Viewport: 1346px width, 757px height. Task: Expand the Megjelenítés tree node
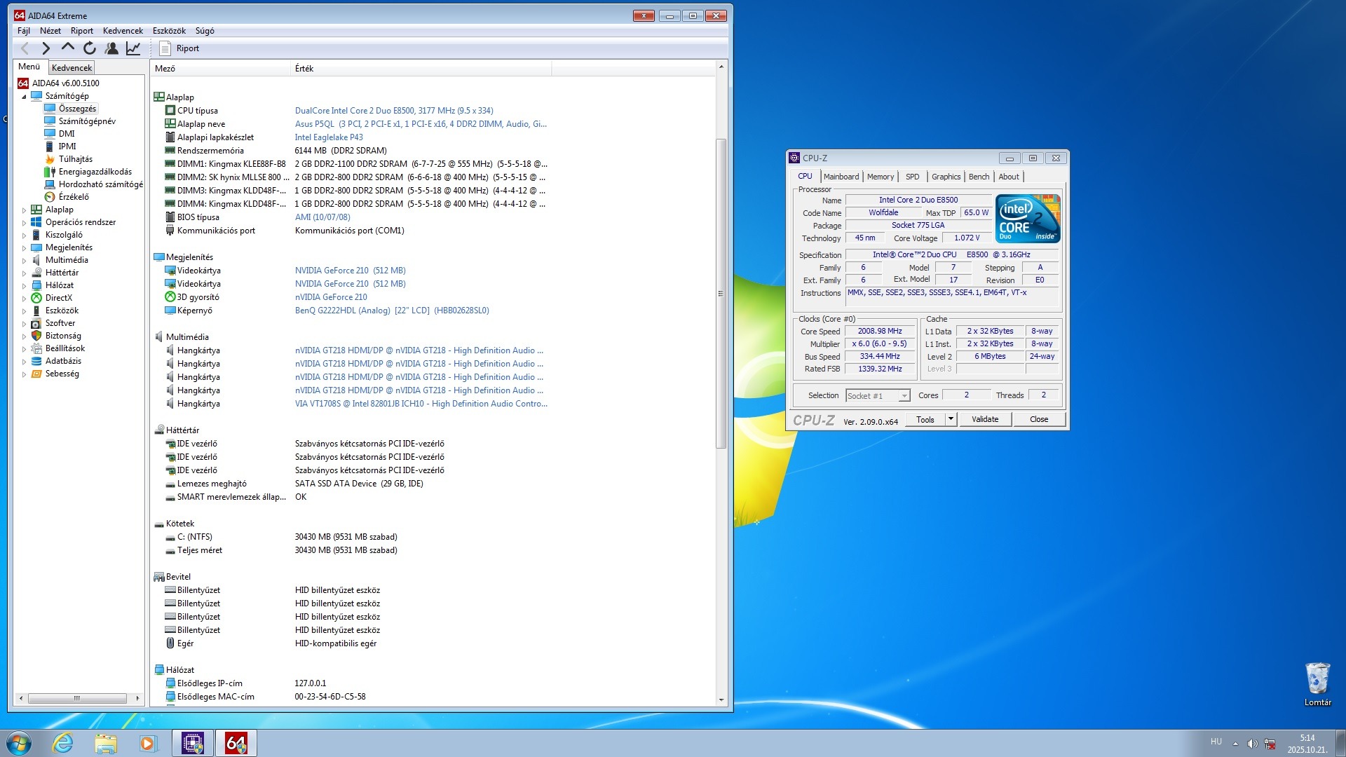(24, 248)
